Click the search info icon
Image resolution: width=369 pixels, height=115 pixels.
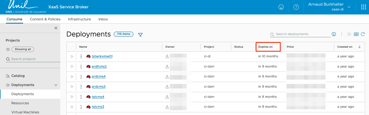(x=334, y=34)
